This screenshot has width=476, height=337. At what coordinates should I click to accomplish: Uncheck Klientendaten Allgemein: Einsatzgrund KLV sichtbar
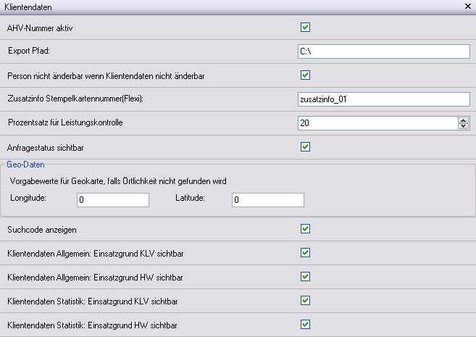point(305,253)
